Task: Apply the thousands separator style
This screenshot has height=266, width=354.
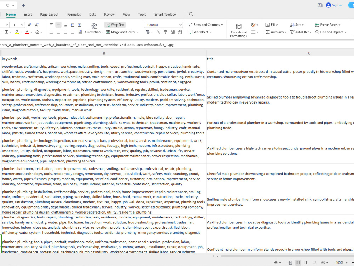Action: (x=165, y=32)
